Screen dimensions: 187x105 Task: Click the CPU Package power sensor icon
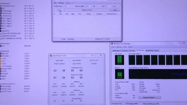(x=1, y=86)
